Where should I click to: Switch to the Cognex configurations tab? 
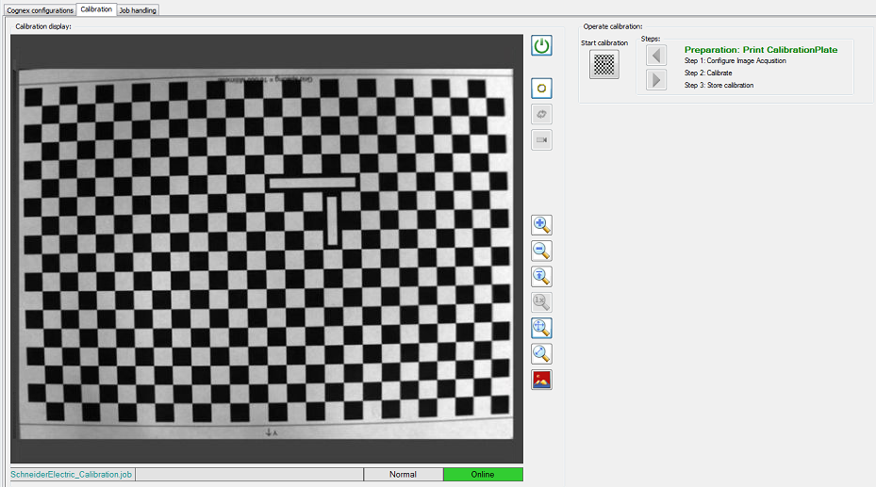coord(40,10)
